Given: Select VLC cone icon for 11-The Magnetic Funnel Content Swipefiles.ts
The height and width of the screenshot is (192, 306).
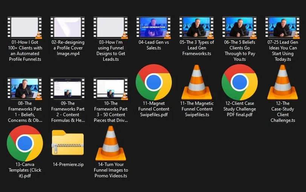Looking at the screenshot, I should point(196,82).
